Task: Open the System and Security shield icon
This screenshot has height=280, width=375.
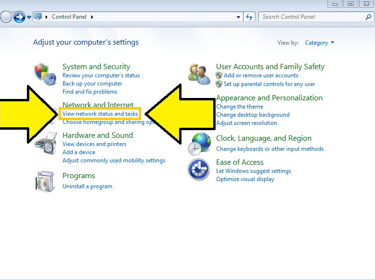Action: tap(45, 74)
